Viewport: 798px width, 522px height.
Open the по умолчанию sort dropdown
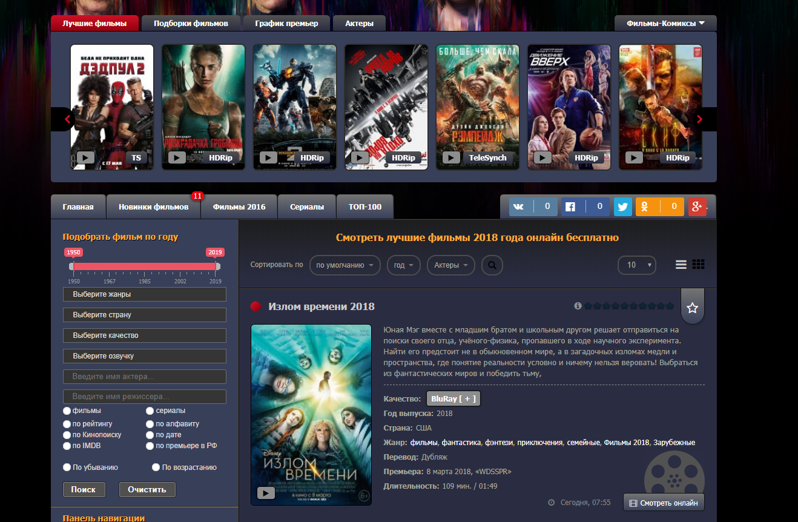tap(345, 265)
